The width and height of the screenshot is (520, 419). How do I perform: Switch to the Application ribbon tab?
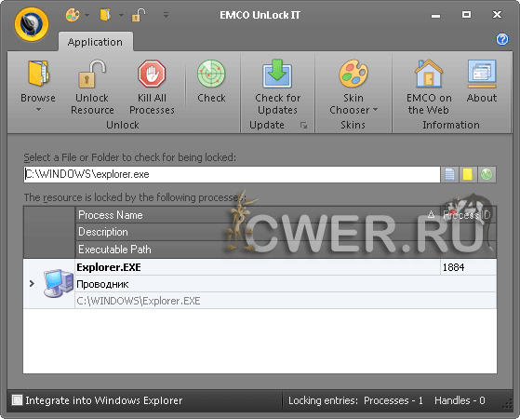coord(95,42)
